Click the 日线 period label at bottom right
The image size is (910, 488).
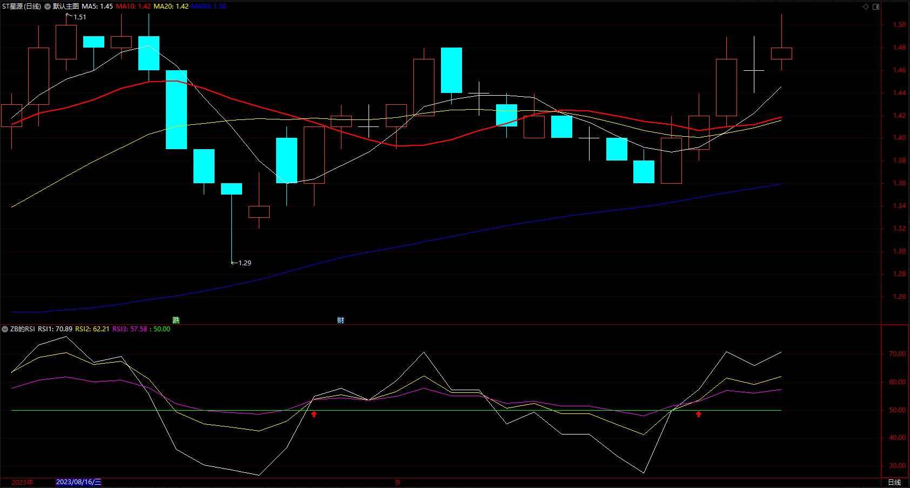click(x=894, y=482)
